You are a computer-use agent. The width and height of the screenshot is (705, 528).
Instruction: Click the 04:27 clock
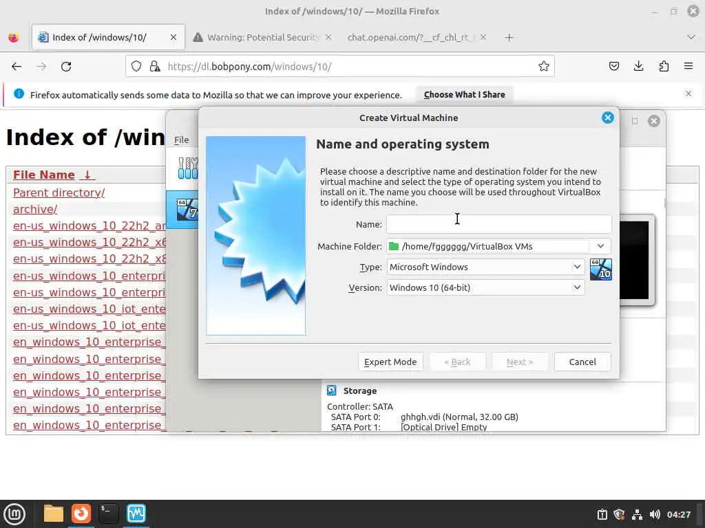(x=678, y=514)
